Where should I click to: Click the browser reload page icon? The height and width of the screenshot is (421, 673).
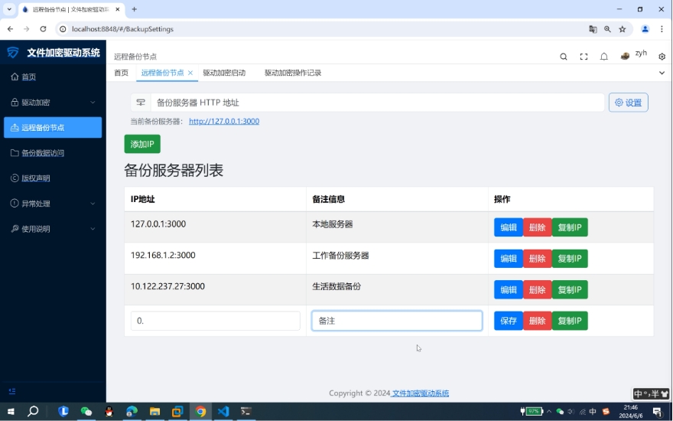pos(43,29)
